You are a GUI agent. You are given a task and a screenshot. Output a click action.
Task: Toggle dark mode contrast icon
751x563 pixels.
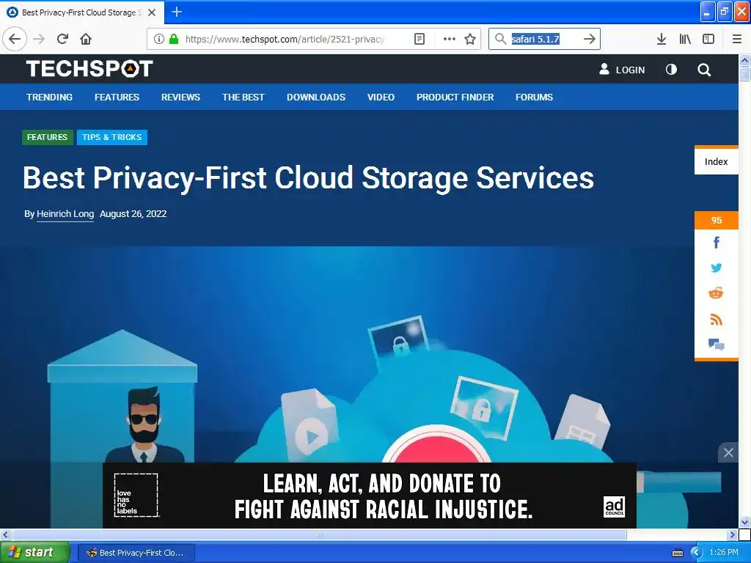click(671, 70)
